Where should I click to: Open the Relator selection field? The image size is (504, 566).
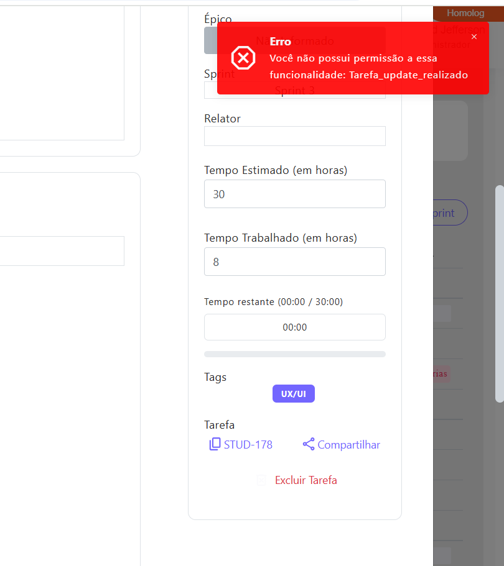pos(294,136)
